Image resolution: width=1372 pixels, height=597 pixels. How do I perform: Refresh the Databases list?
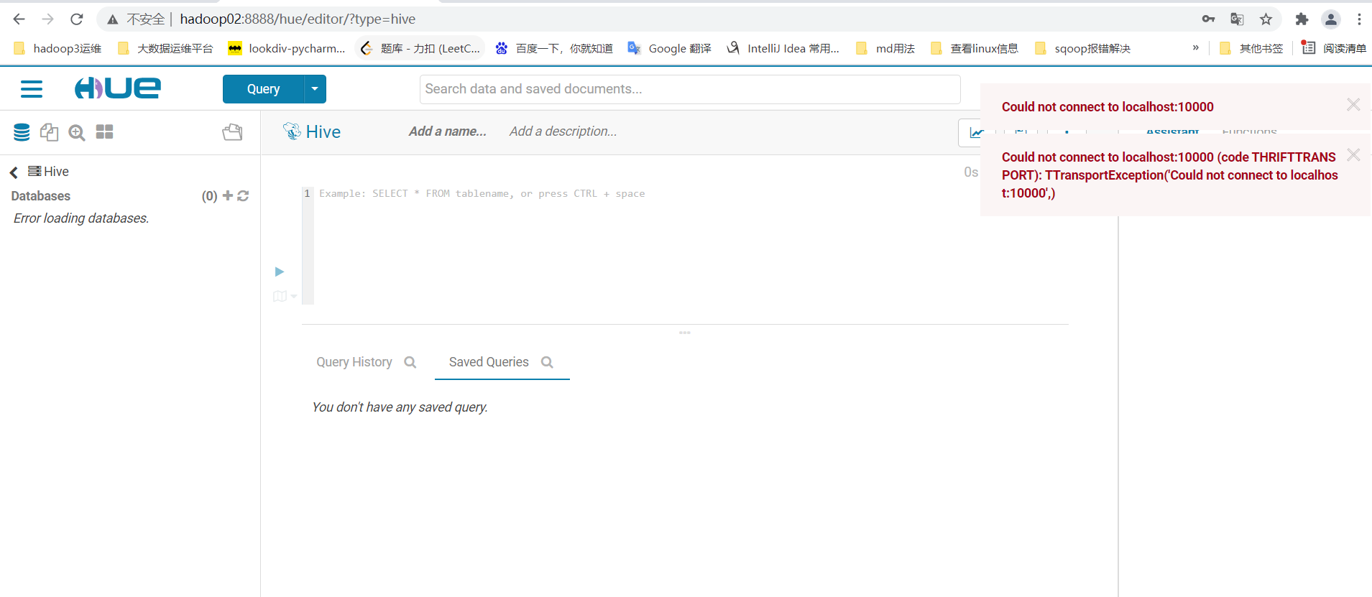coord(243,195)
